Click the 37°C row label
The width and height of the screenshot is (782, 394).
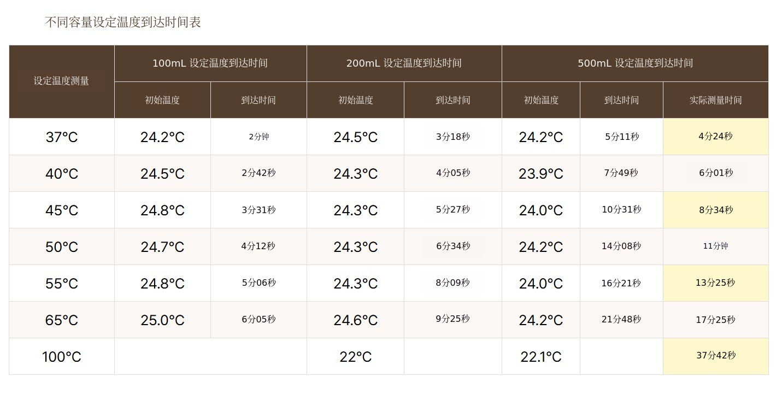click(61, 137)
